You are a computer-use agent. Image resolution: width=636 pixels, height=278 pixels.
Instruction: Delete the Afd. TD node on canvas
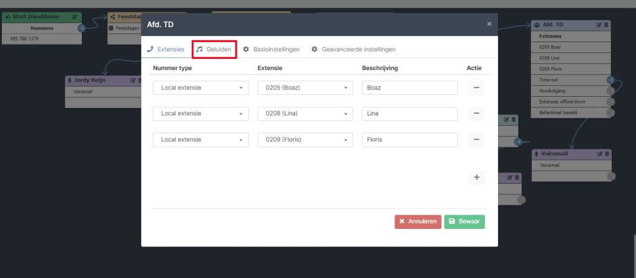pyautogui.click(x=606, y=25)
